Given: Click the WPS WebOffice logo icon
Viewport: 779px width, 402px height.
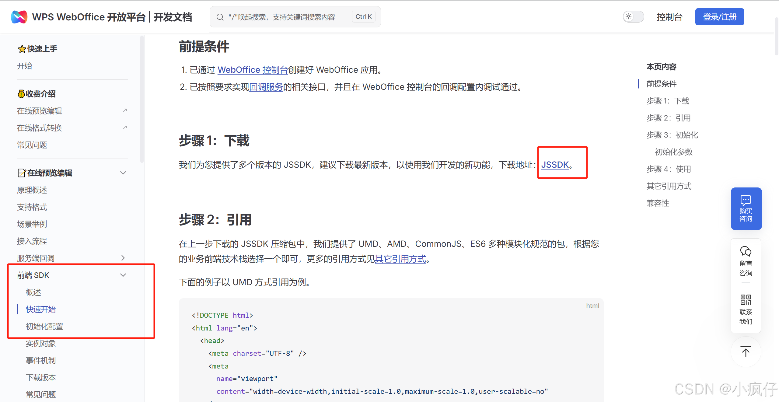Looking at the screenshot, I should pos(19,17).
